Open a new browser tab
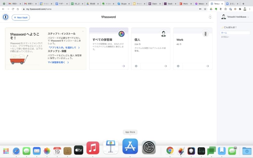This screenshot has width=253, height=158. [243, 4]
